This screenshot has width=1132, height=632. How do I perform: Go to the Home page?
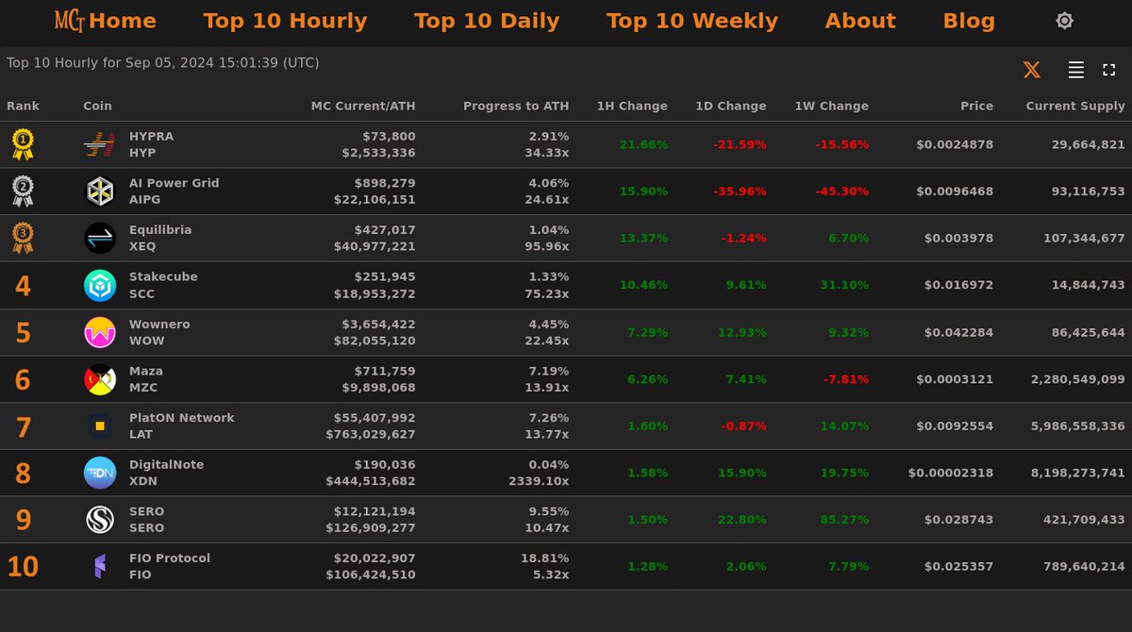pos(123,21)
